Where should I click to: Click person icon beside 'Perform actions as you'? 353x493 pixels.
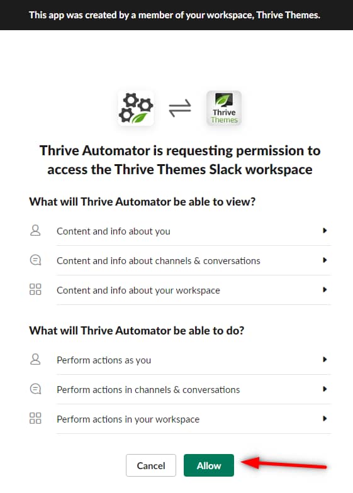35,360
